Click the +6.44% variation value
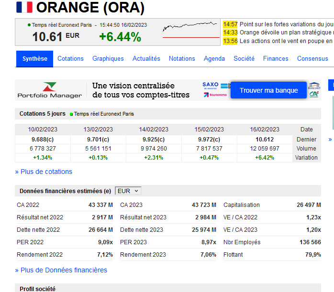 (x=120, y=37)
